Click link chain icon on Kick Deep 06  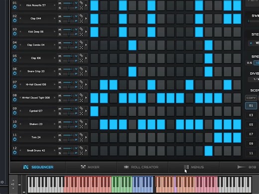point(81,29)
